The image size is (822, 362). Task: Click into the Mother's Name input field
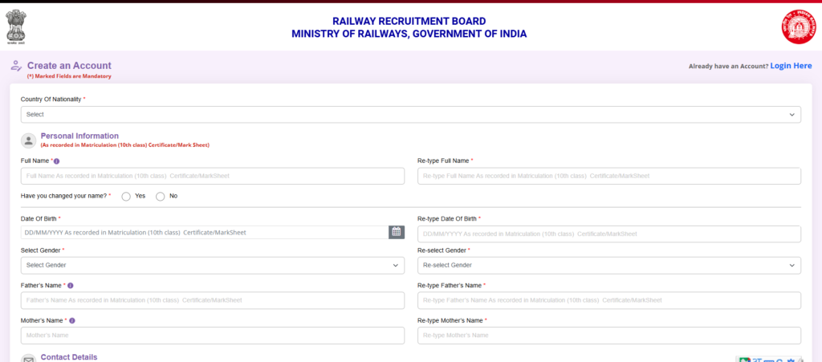[212, 336]
